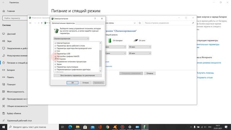The height and width of the screenshot is (130, 231).
Task: Click the Найти параметр search field
Action: click(15, 18)
